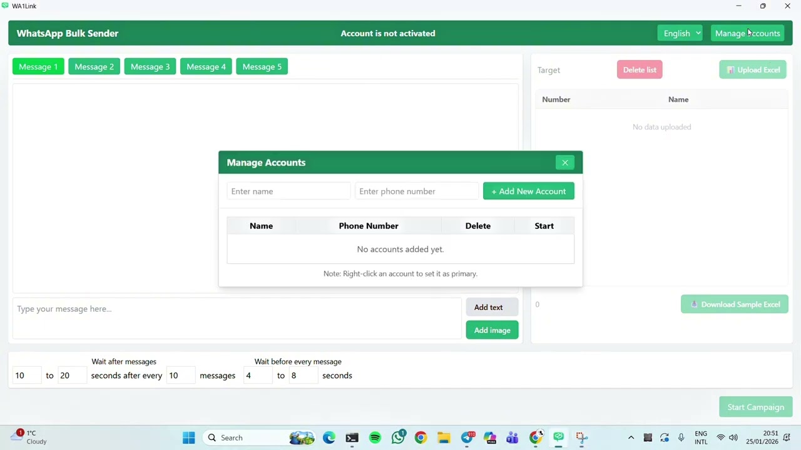Click 'No accounts added yet.' text
801x450 pixels.
[x=400, y=249]
